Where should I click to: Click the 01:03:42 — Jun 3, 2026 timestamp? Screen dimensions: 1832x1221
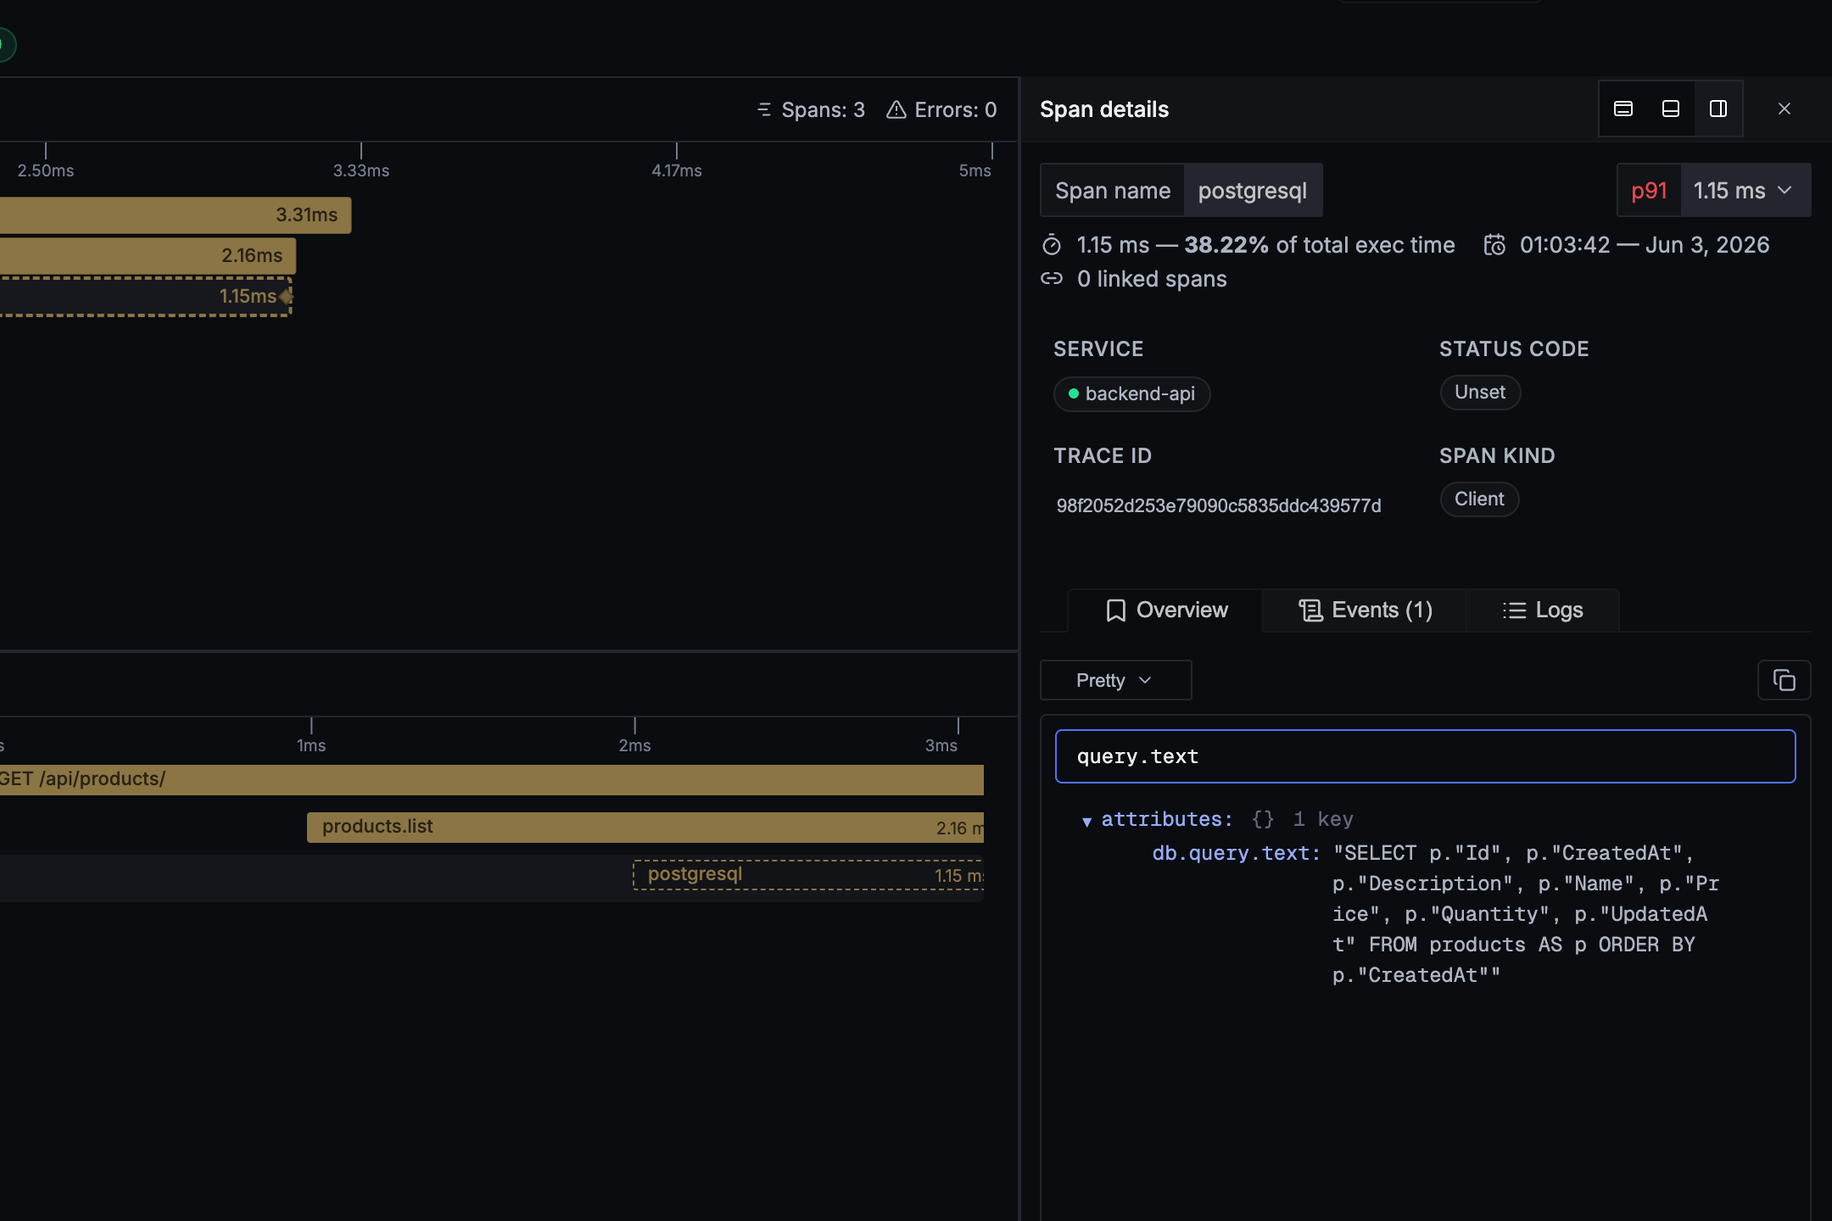tap(1645, 245)
